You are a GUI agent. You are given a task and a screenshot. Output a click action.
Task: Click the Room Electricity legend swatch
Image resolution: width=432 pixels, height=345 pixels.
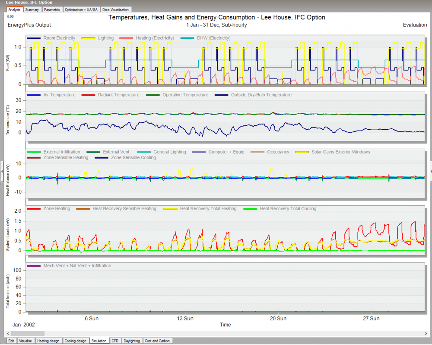(34, 38)
